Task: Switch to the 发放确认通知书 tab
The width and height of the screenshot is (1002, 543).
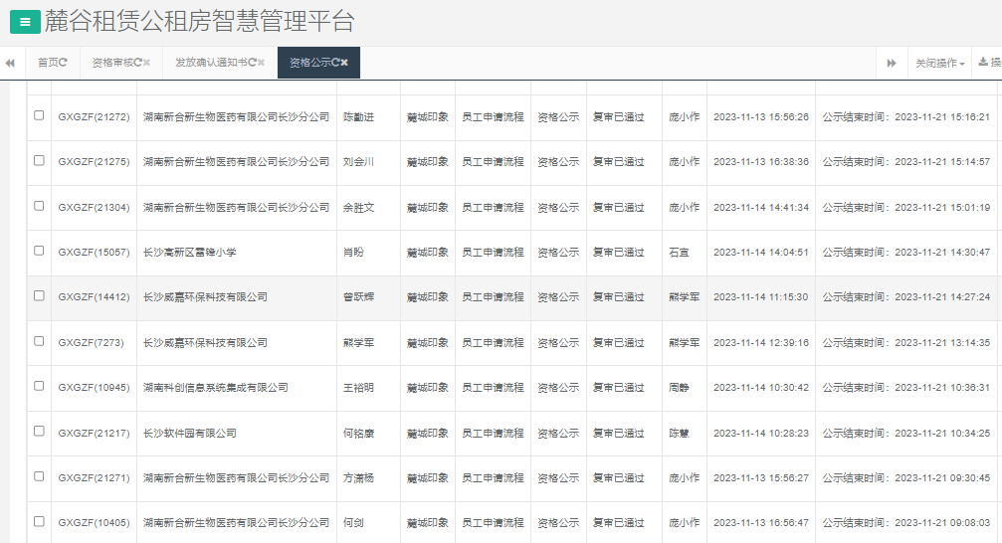Action: click(211, 63)
